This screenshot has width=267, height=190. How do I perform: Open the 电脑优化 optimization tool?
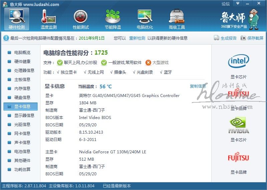click(145, 19)
